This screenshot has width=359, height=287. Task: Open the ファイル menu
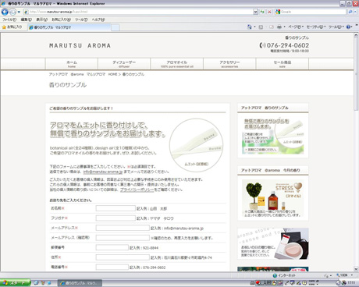coord(9,19)
